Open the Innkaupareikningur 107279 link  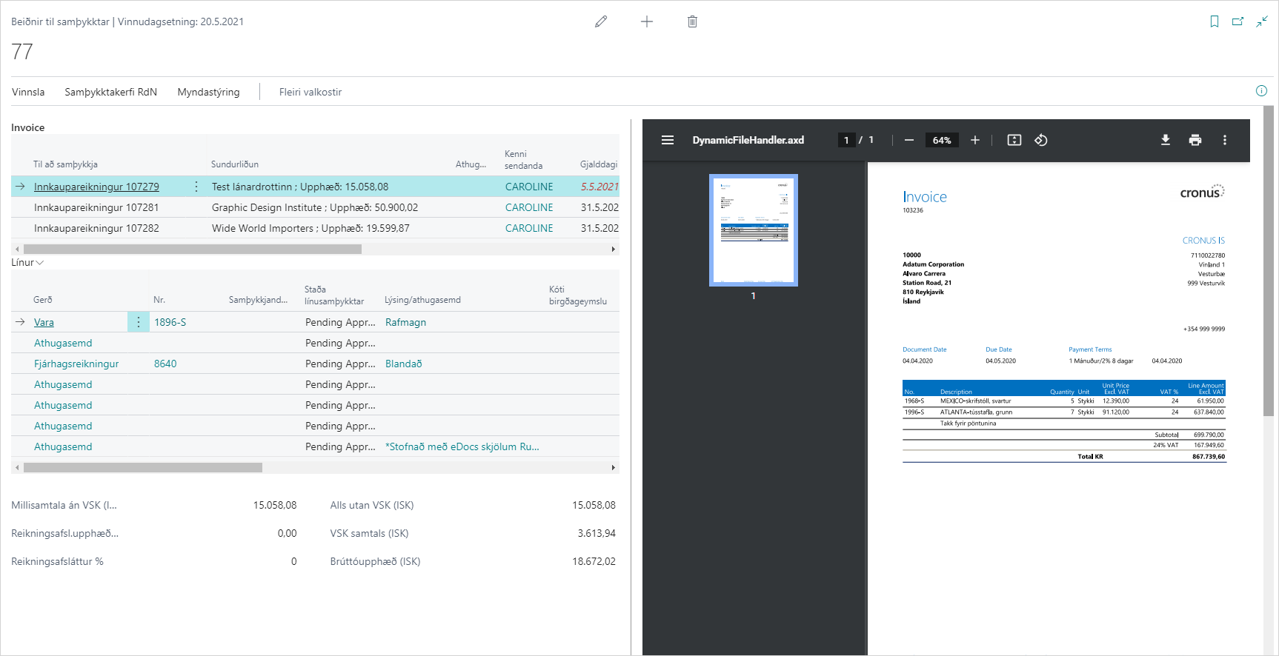pos(96,187)
